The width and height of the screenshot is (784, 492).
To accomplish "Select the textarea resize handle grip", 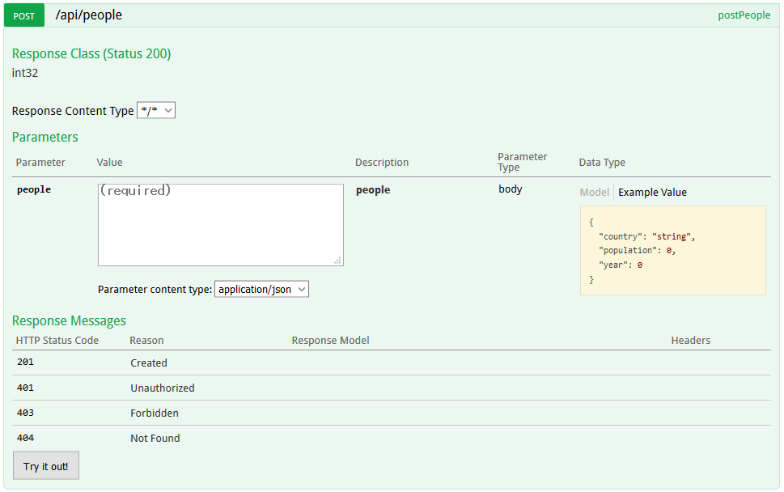I will (339, 261).
